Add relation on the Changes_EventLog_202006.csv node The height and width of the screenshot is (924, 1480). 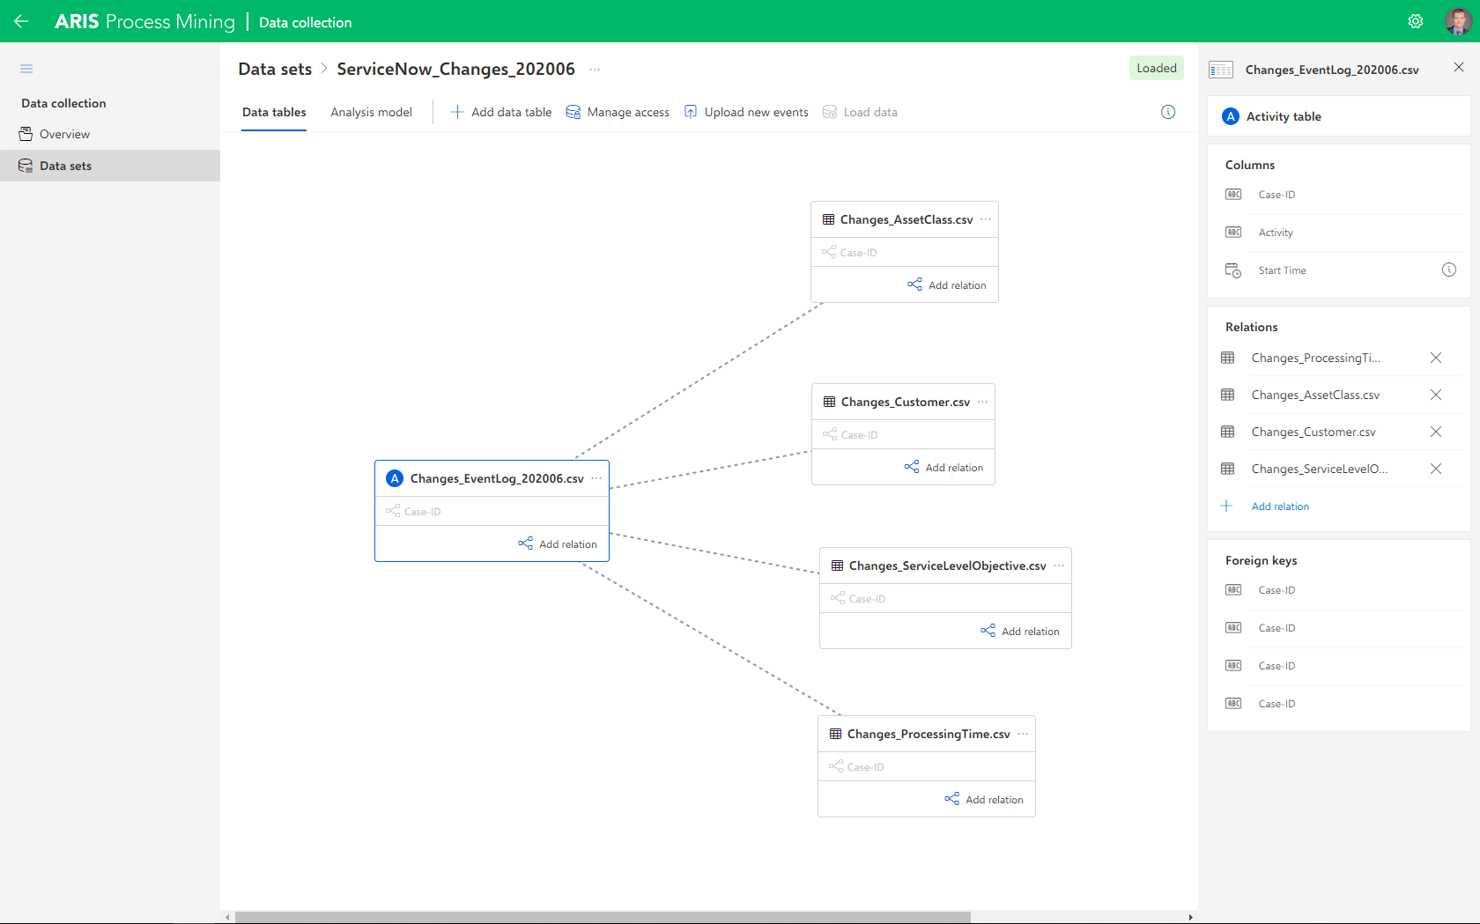[558, 543]
